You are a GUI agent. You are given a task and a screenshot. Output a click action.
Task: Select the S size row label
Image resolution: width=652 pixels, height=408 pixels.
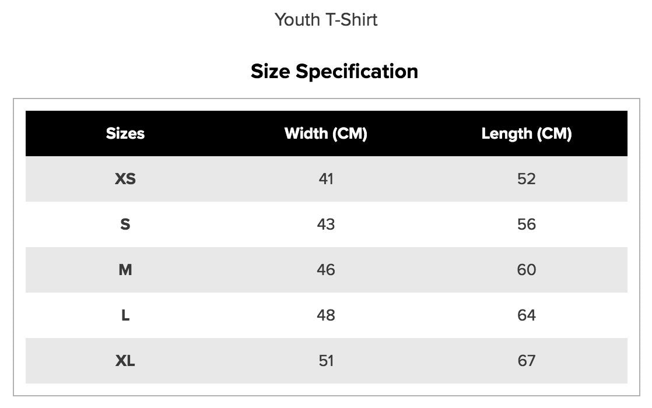(125, 224)
